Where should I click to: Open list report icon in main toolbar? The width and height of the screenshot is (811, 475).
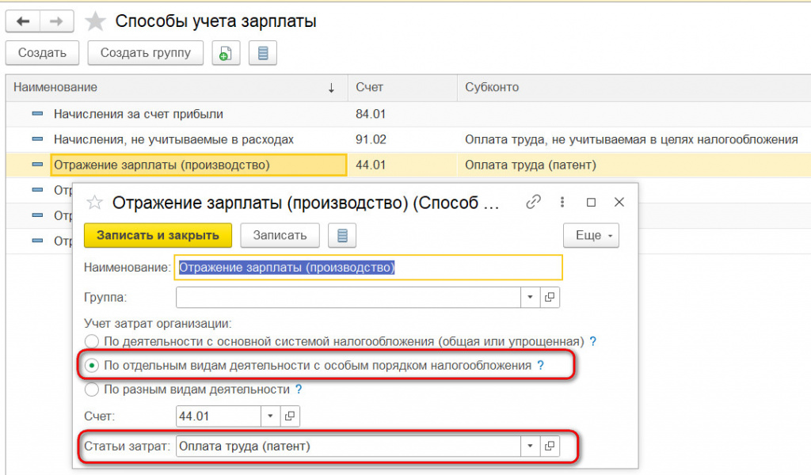click(x=263, y=53)
